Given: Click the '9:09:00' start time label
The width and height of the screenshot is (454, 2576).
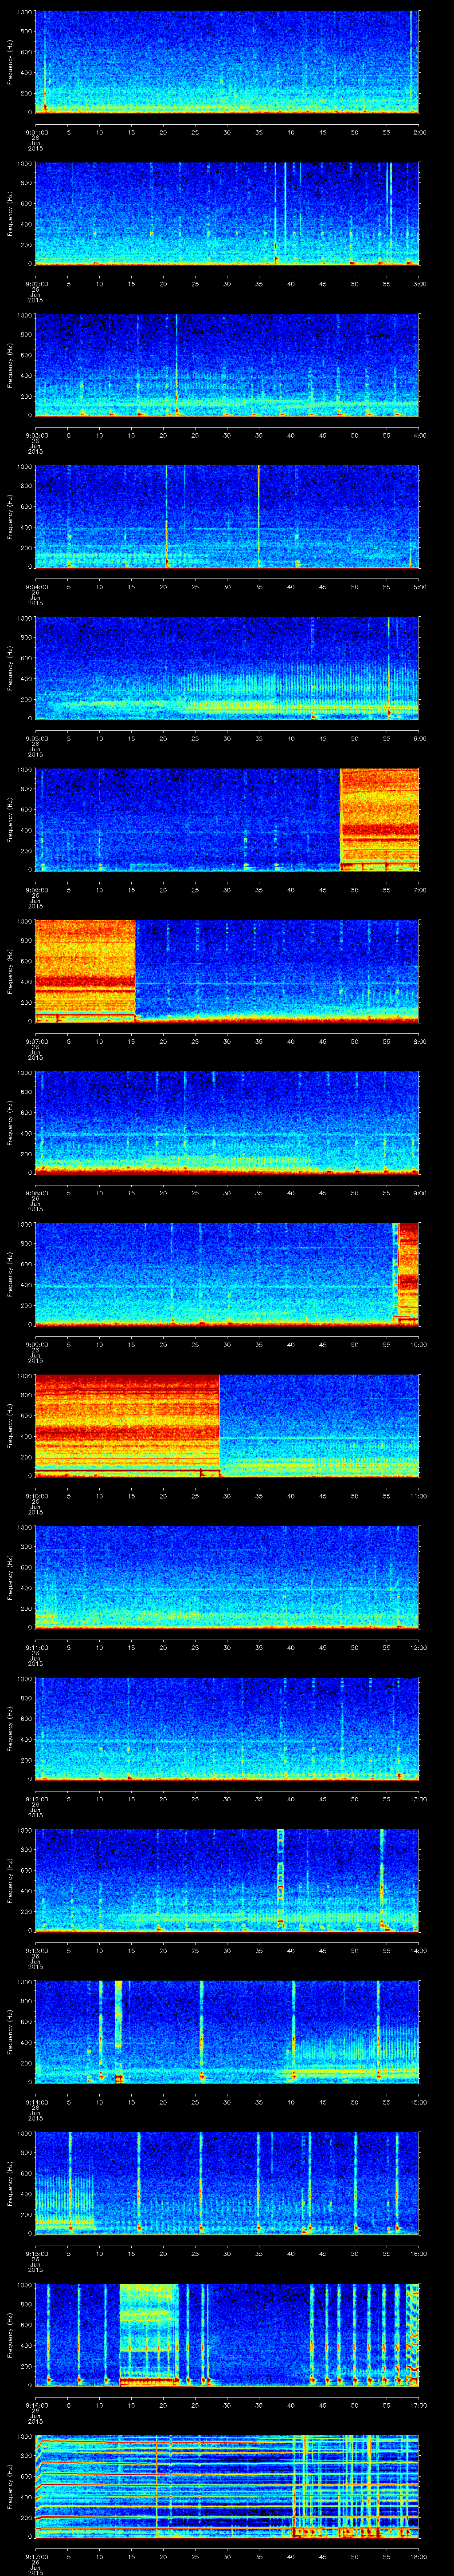Looking at the screenshot, I should coord(36,1344).
